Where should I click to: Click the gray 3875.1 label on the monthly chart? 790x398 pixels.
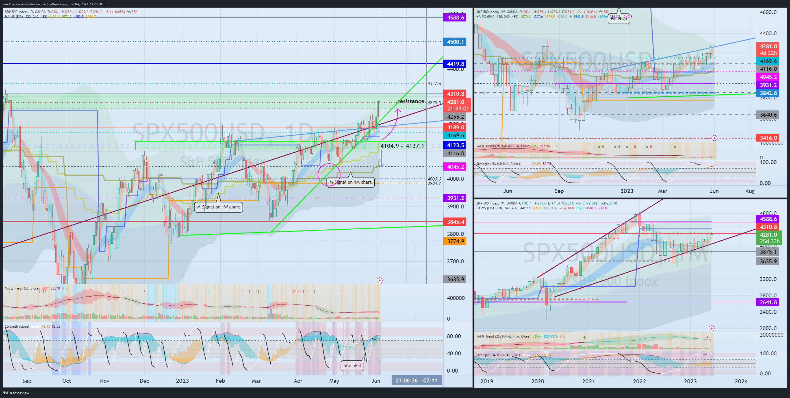768,252
